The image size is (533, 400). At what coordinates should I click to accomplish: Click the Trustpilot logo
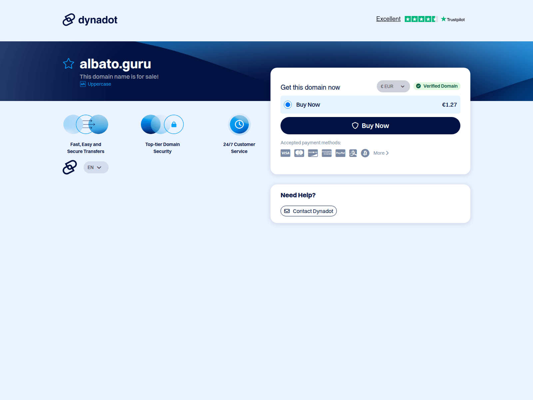[x=452, y=19]
